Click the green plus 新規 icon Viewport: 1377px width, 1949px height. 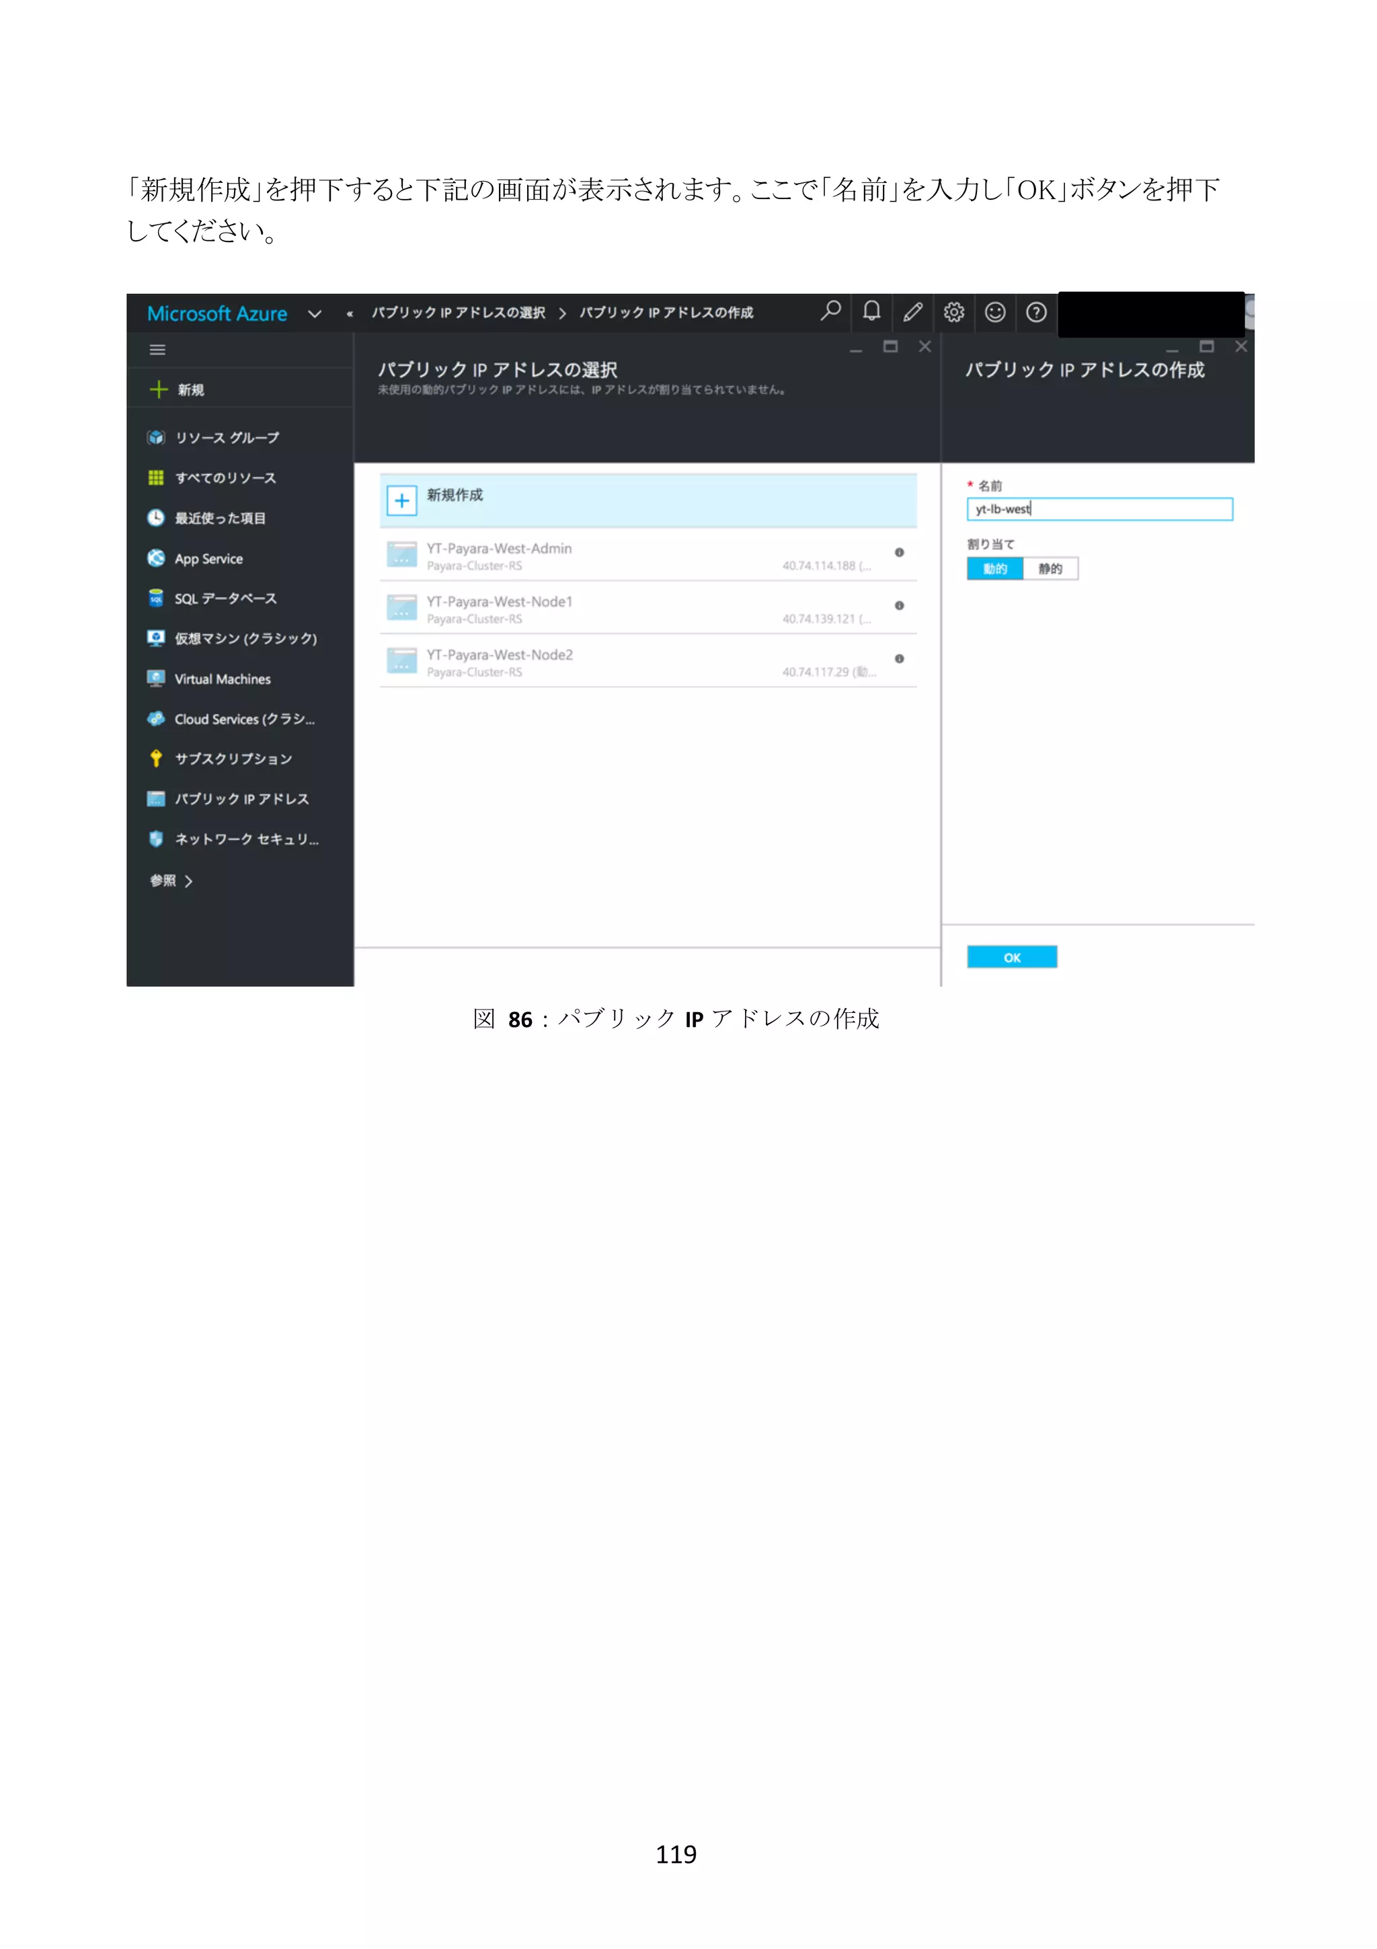point(159,389)
